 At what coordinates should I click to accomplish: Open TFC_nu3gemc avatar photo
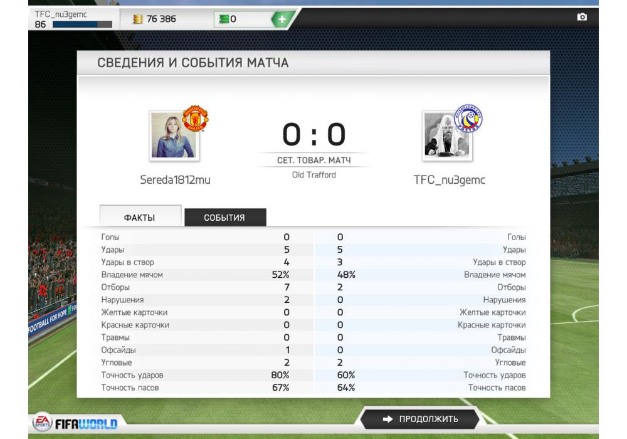click(447, 135)
